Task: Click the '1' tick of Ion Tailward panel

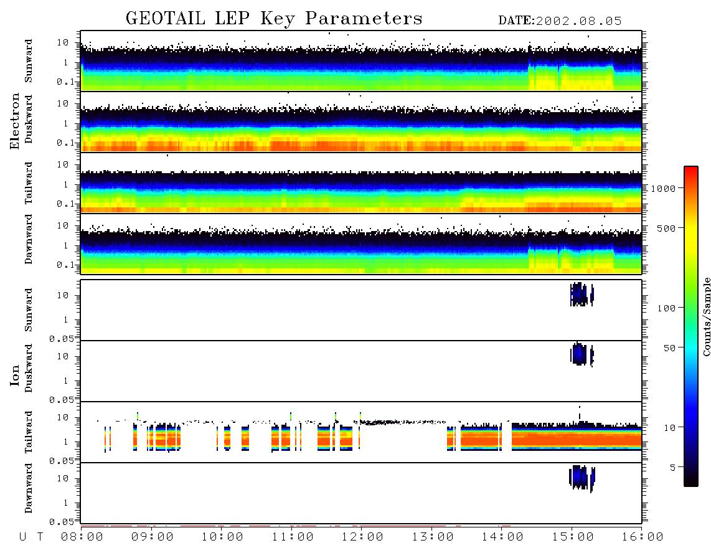Action: (66, 442)
